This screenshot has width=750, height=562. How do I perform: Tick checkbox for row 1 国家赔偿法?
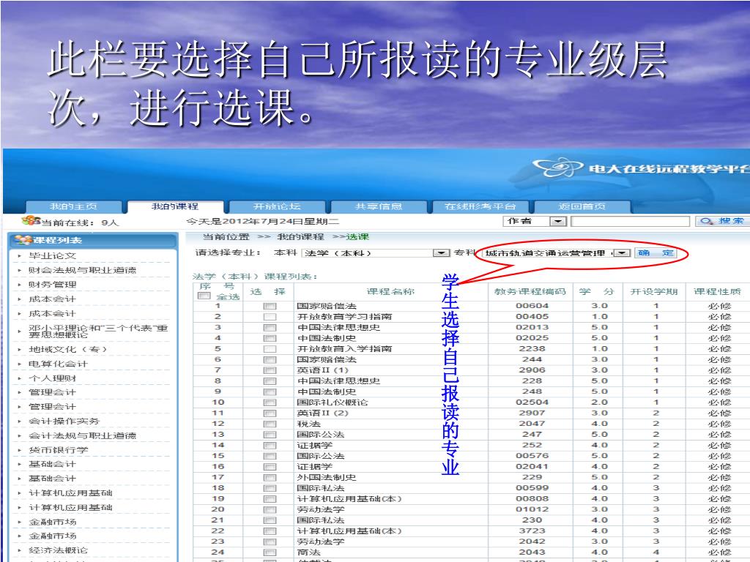[x=270, y=306]
